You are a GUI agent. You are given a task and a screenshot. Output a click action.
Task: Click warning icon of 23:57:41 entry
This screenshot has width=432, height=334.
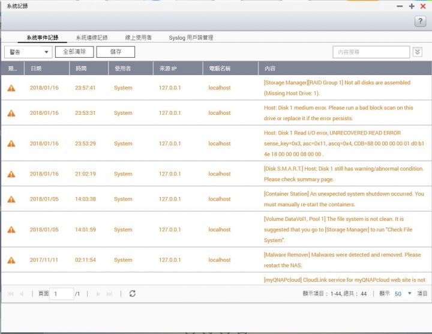11,88
